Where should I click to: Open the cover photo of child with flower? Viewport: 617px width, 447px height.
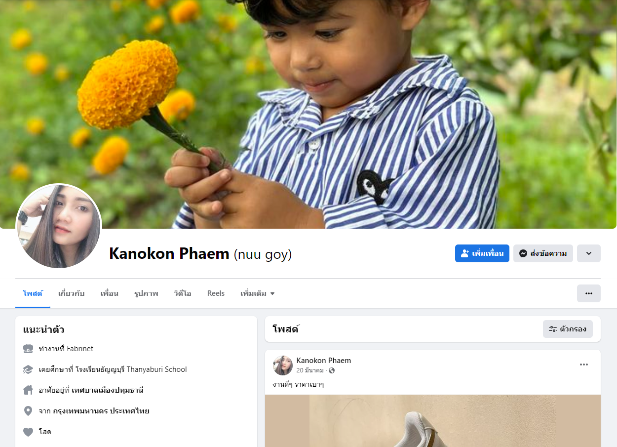click(x=308, y=114)
